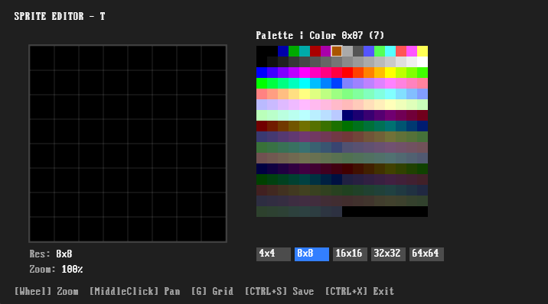This screenshot has height=304, width=548.
Task: Pick the 64x64 resolution button
Action: [x=426, y=254]
